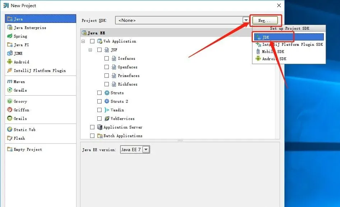This screenshot has width=340, height=207.
Task: Toggle the WebServices checkbox
Action: point(99,119)
